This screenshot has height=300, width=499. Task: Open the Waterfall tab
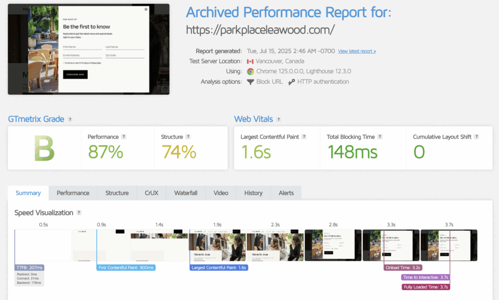click(186, 193)
